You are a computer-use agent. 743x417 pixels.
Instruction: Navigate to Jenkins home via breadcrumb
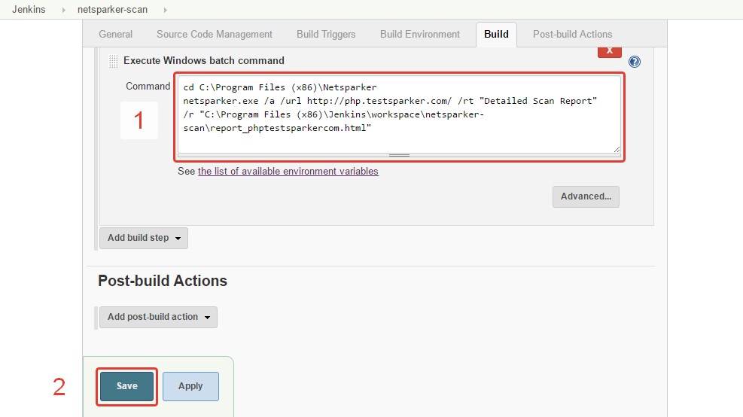[29, 10]
